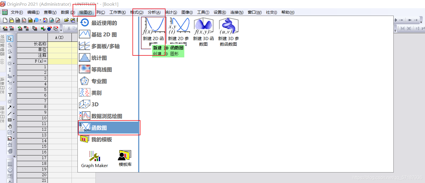
Task: Expand the Line tool dropdown arrow
Action: pyautogui.click(x=14, y=113)
